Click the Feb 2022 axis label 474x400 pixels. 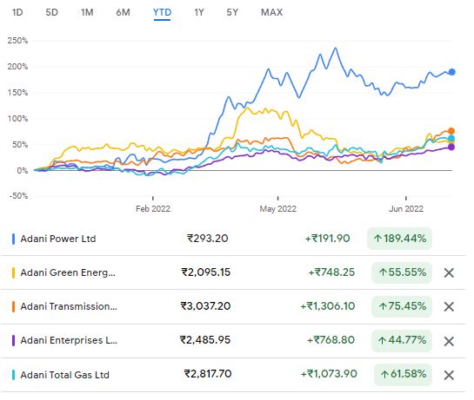pos(153,209)
